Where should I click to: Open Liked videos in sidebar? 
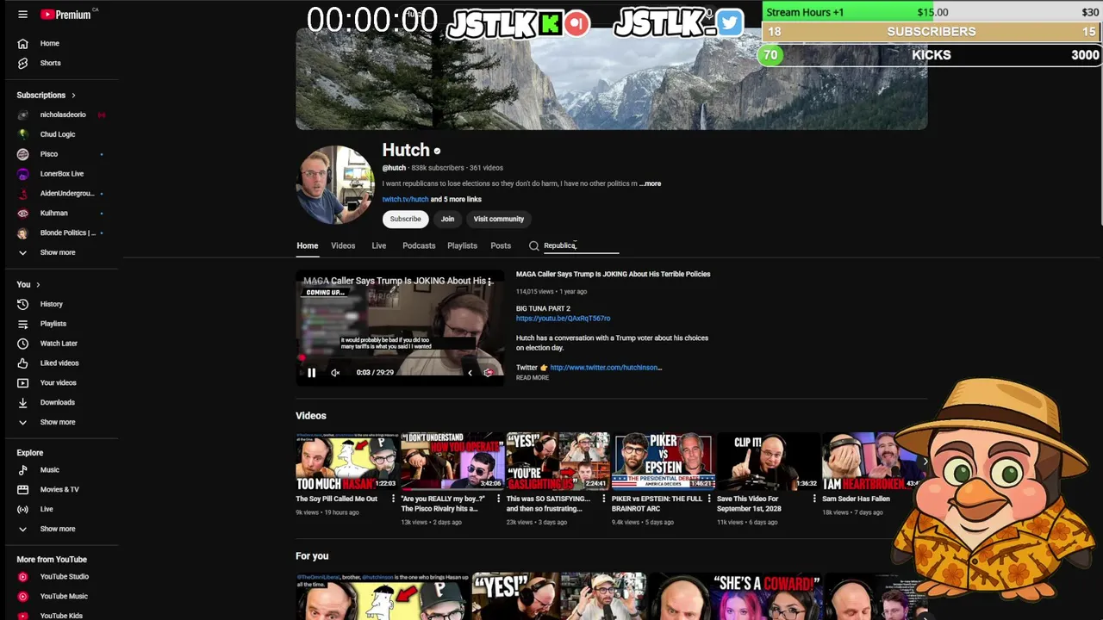pos(59,363)
